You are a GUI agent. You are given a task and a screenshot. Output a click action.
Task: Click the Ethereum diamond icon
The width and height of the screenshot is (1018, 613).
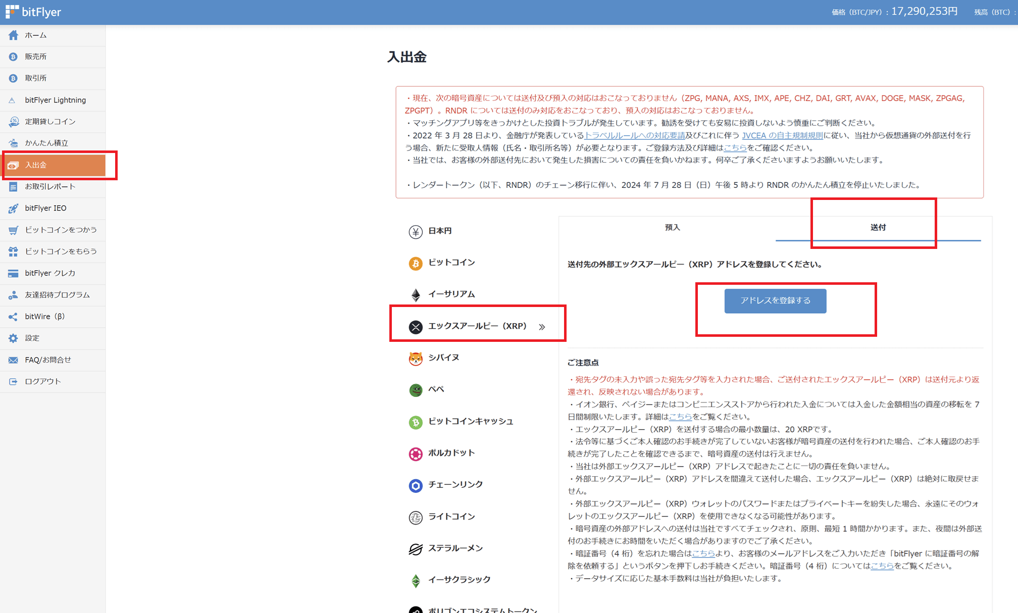[416, 295]
